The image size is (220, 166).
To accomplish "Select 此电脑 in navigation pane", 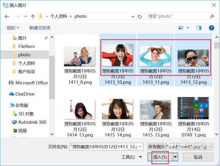I will [x=22, y=105].
